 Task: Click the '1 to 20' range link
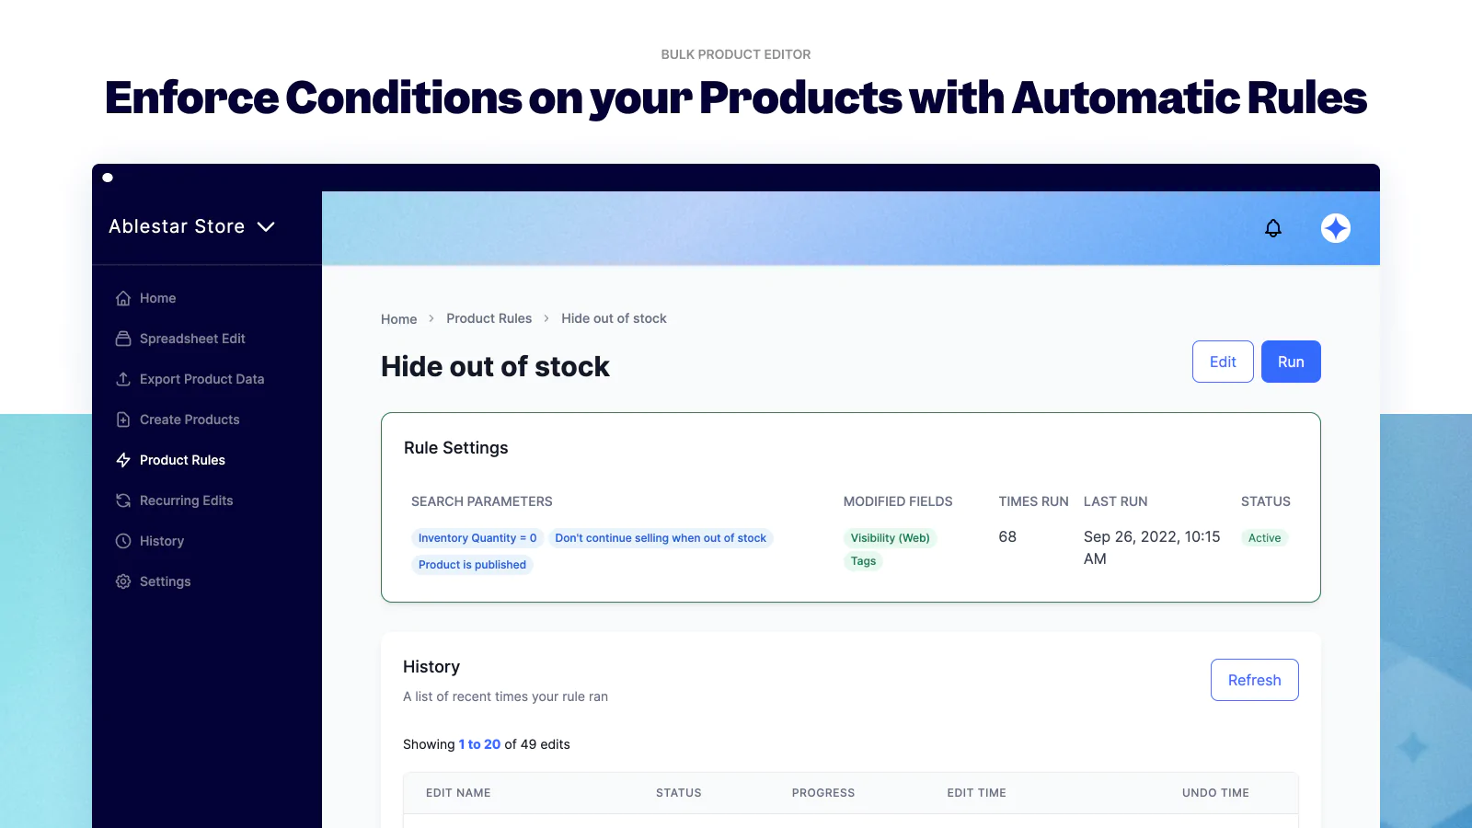(x=479, y=744)
